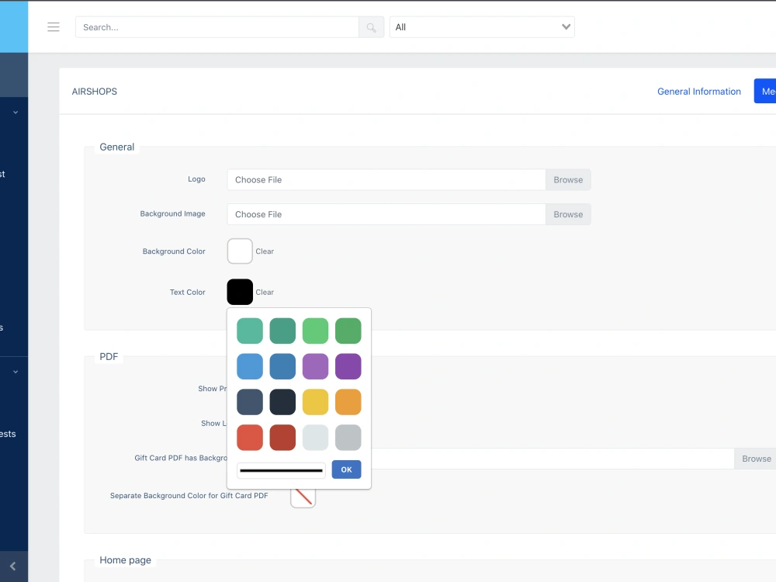Open the blue Me tab button
The width and height of the screenshot is (776, 582).
765,92
